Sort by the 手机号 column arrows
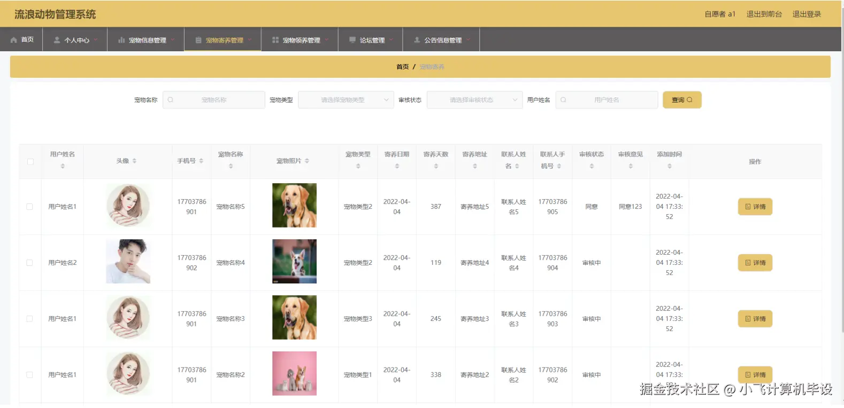The height and width of the screenshot is (408, 844). pyautogui.click(x=201, y=161)
